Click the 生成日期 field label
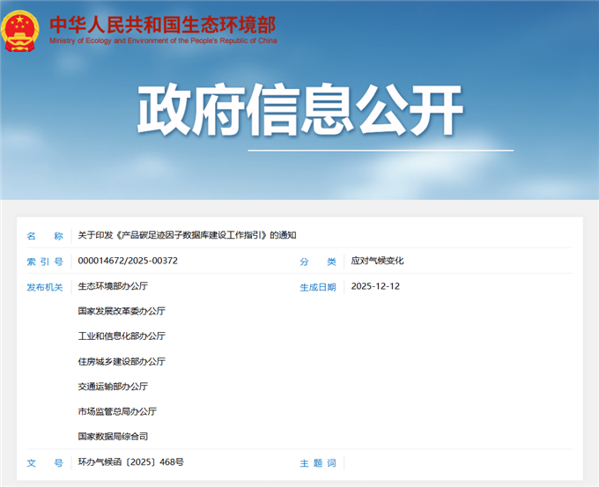Image resolution: width=599 pixels, height=487 pixels. 317,287
